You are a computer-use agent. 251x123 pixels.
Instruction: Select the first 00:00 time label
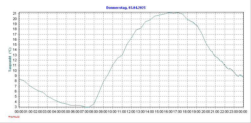[19, 112]
